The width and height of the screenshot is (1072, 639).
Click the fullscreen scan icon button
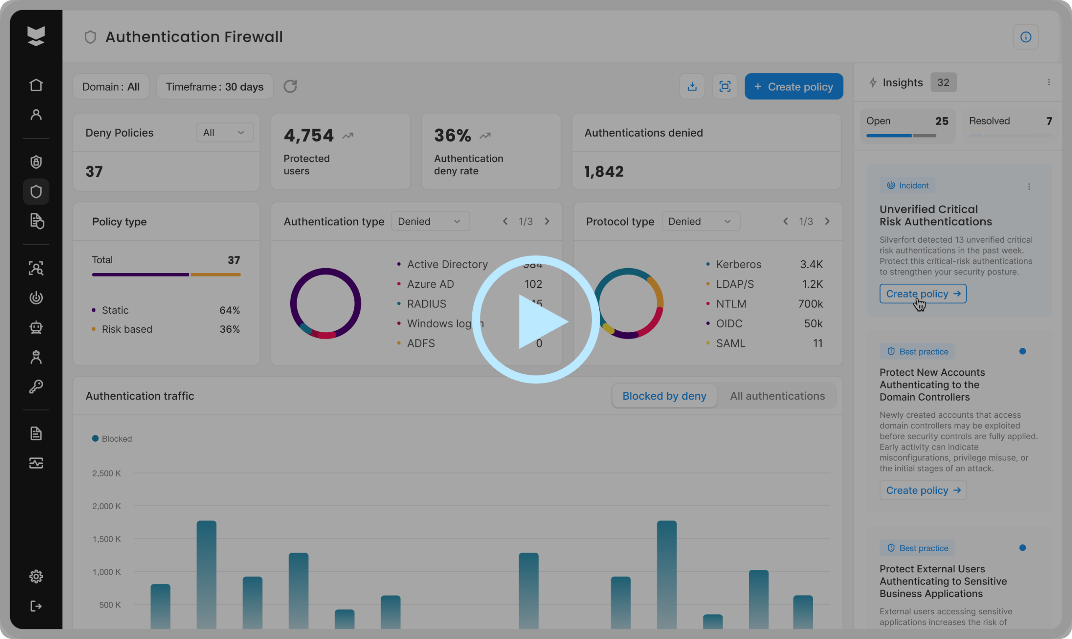pyautogui.click(x=725, y=87)
